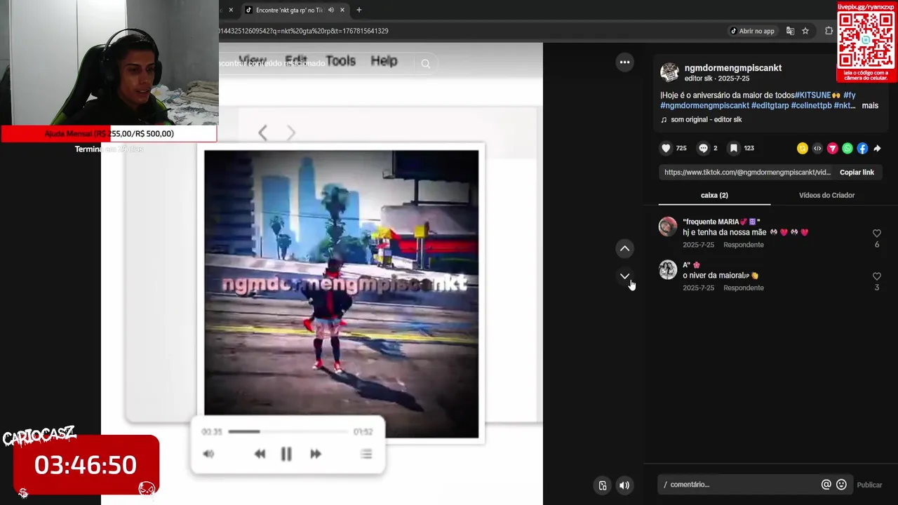Open the #KITSUNE hashtag link
Image resolution: width=898 pixels, height=505 pixels.
coord(812,95)
